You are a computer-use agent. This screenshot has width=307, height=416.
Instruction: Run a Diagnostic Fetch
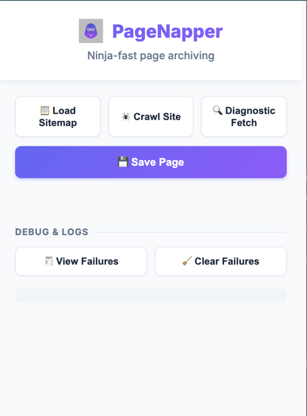244,116
